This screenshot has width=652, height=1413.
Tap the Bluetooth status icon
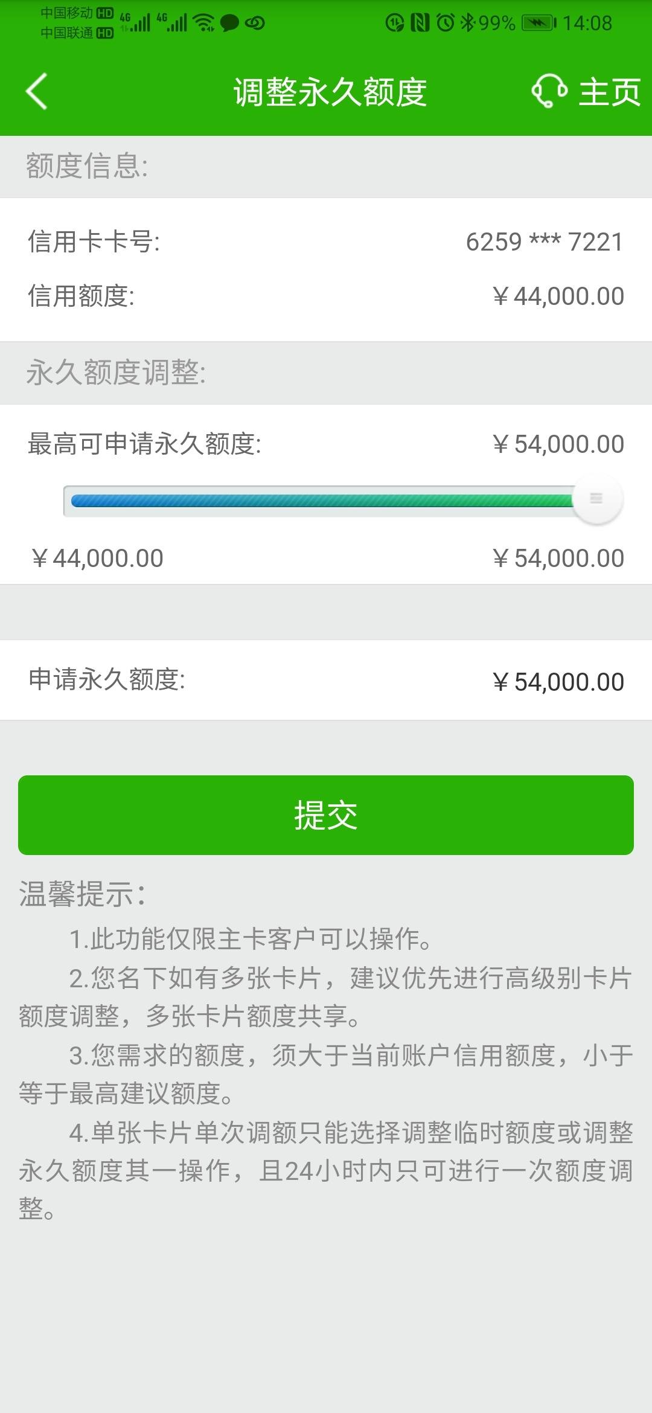[468, 23]
